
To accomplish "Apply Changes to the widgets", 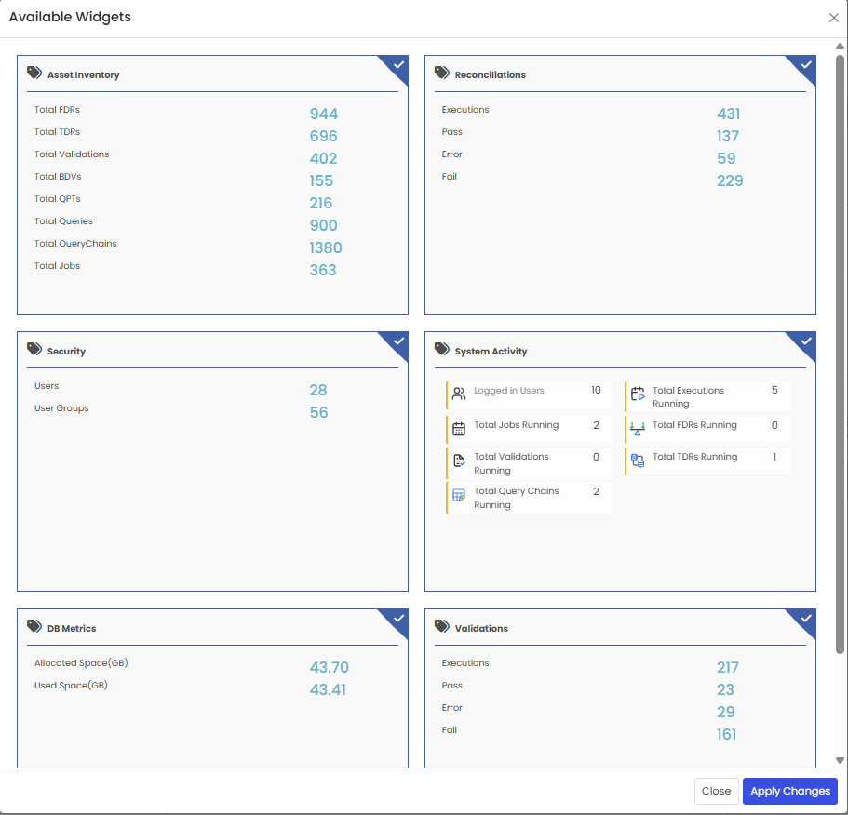I will 789,791.
